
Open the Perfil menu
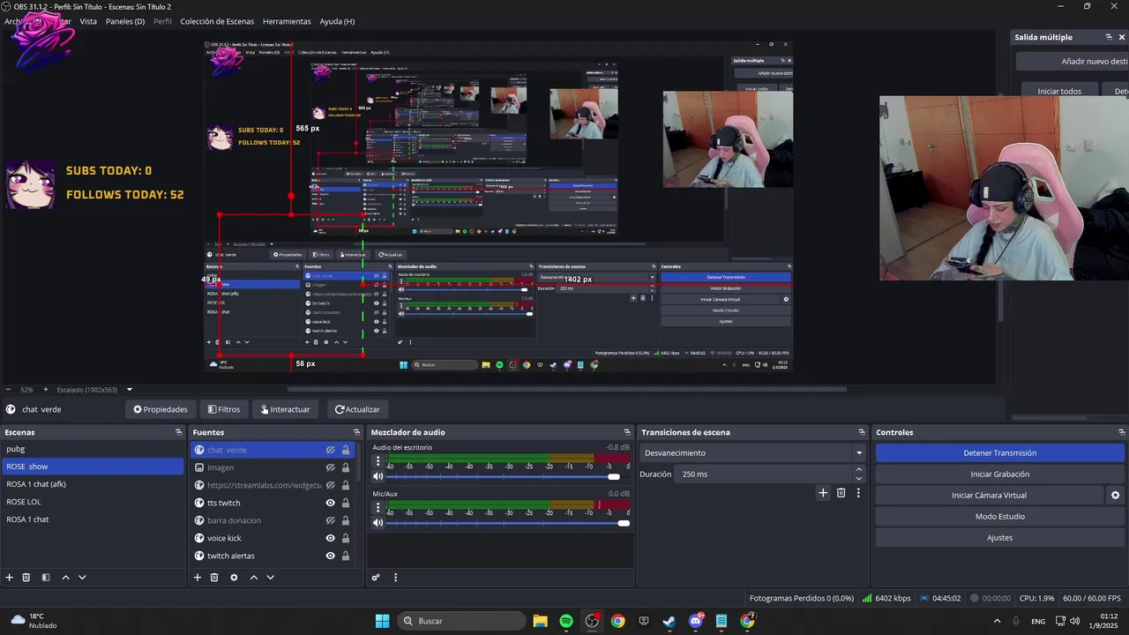(x=162, y=21)
